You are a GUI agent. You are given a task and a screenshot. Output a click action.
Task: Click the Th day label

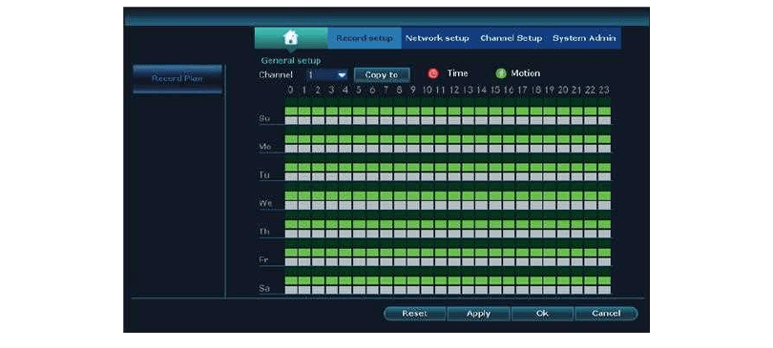(x=264, y=232)
